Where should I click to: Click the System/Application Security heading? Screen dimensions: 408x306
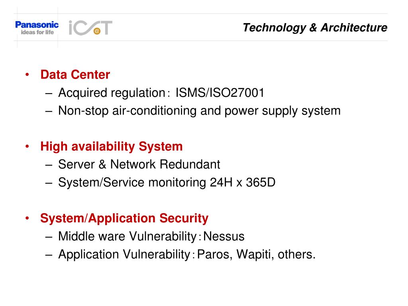pyautogui.click(x=124, y=219)
